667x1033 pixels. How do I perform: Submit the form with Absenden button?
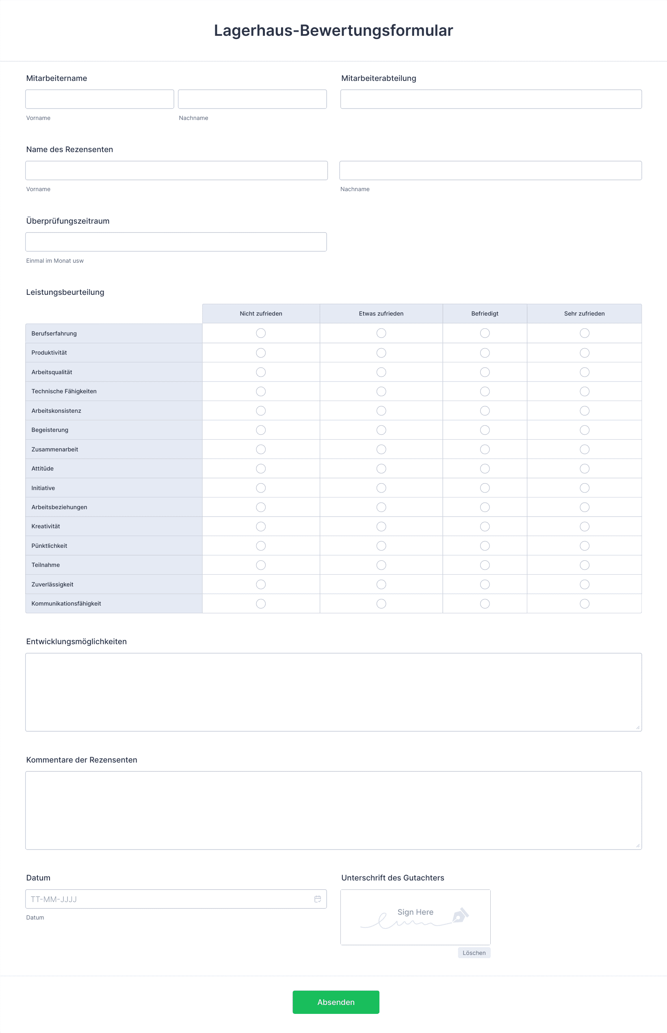pos(336,1002)
